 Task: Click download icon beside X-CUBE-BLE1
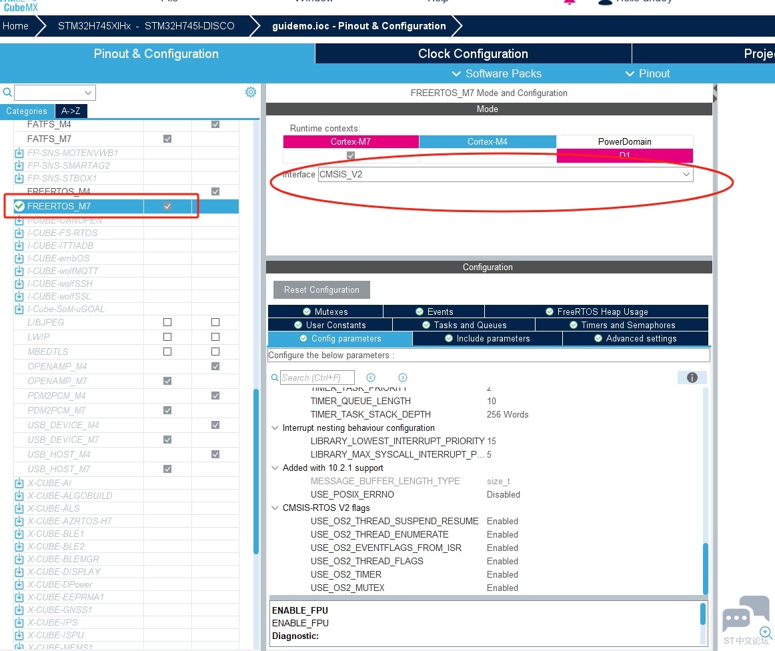click(19, 534)
